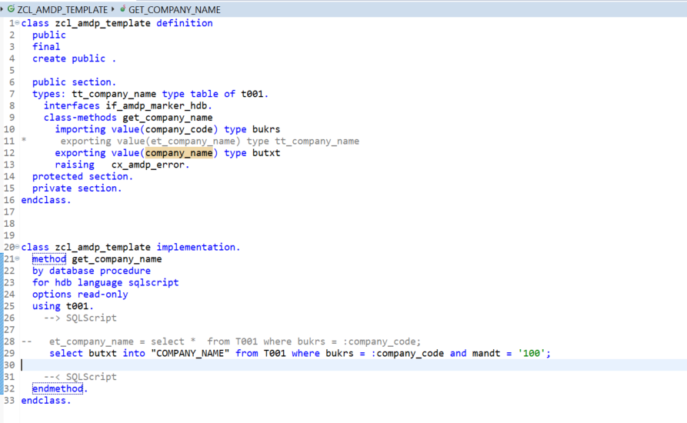This screenshot has height=423, width=687.
Task: Click the create public statement
Action: (x=74, y=58)
